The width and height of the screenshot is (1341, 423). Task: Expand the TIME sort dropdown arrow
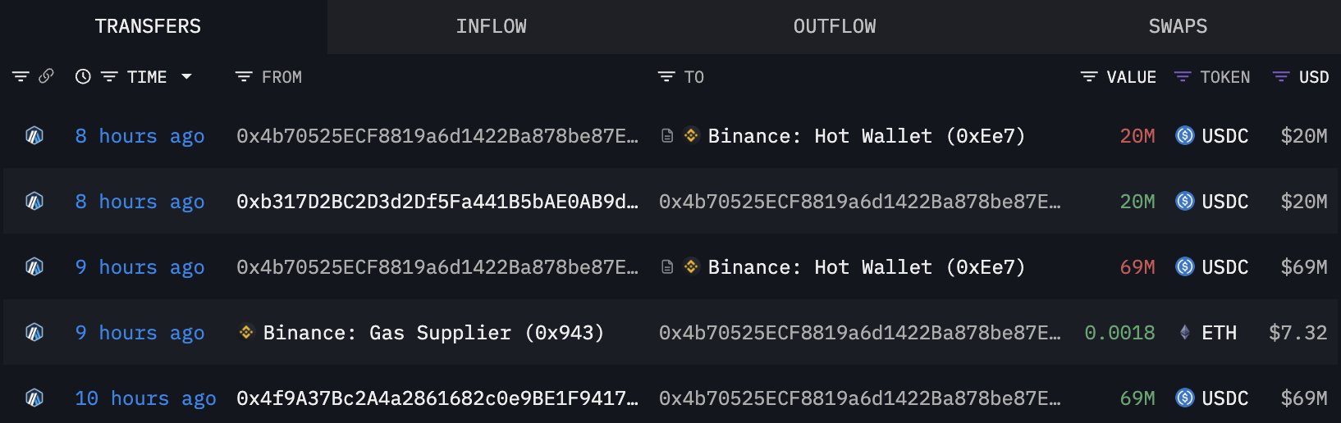[186, 76]
